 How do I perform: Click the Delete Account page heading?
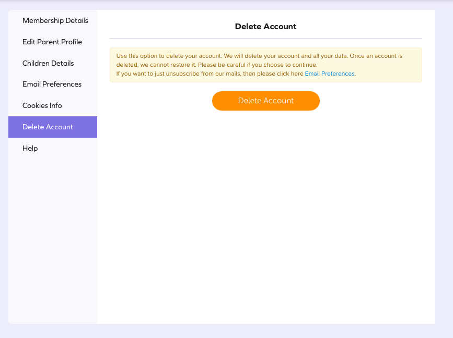265,26
